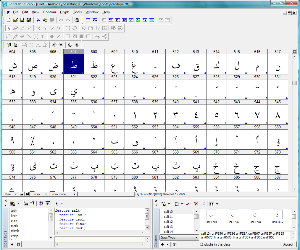Delete class with Classes panel trash button

tap(174, 244)
